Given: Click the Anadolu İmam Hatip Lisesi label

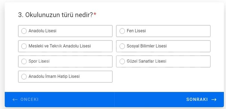Looking at the screenshot, I should (x=54, y=76).
